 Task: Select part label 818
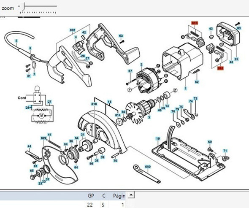tap(94, 104)
